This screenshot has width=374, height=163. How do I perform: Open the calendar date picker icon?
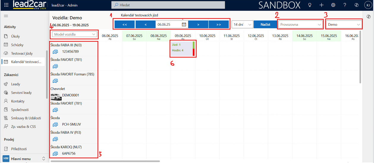pyautogui.click(x=184, y=25)
